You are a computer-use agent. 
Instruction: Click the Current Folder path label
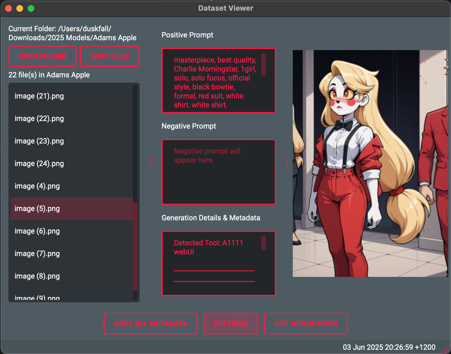[x=72, y=33]
